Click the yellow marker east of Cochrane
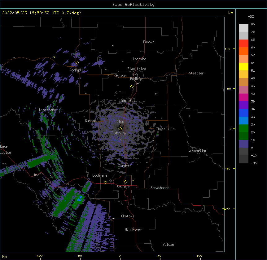The image size is (267, 260). pyautogui.click(x=105, y=182)
